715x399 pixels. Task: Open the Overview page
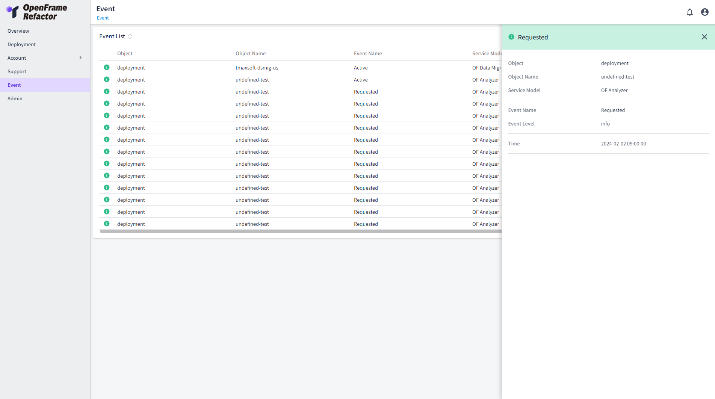18,31
